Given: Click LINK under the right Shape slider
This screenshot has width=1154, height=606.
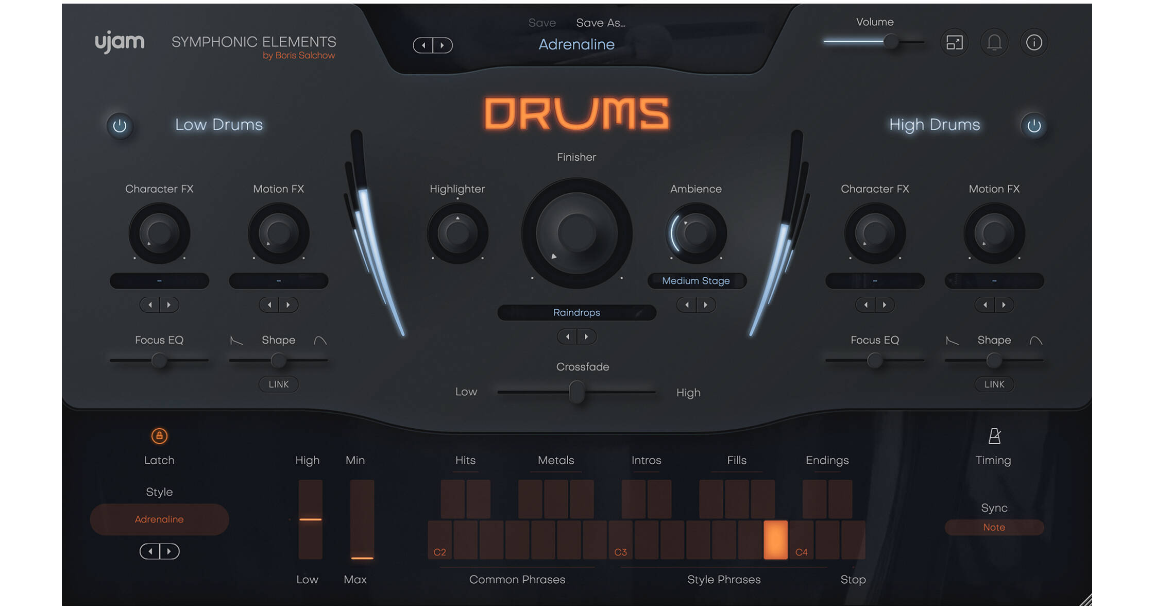Looking at the screenshot, I should point(994,384).
